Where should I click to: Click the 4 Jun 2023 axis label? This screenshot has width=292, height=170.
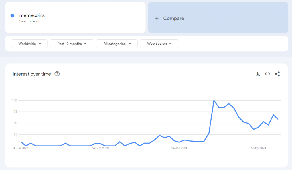pos(21,148)
